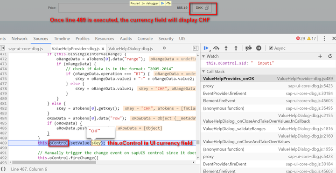The width and height of the screenshot is (336, 173).
Task: Collapse the Watch section
Action: pyautogui.click(x=203, y=56)
